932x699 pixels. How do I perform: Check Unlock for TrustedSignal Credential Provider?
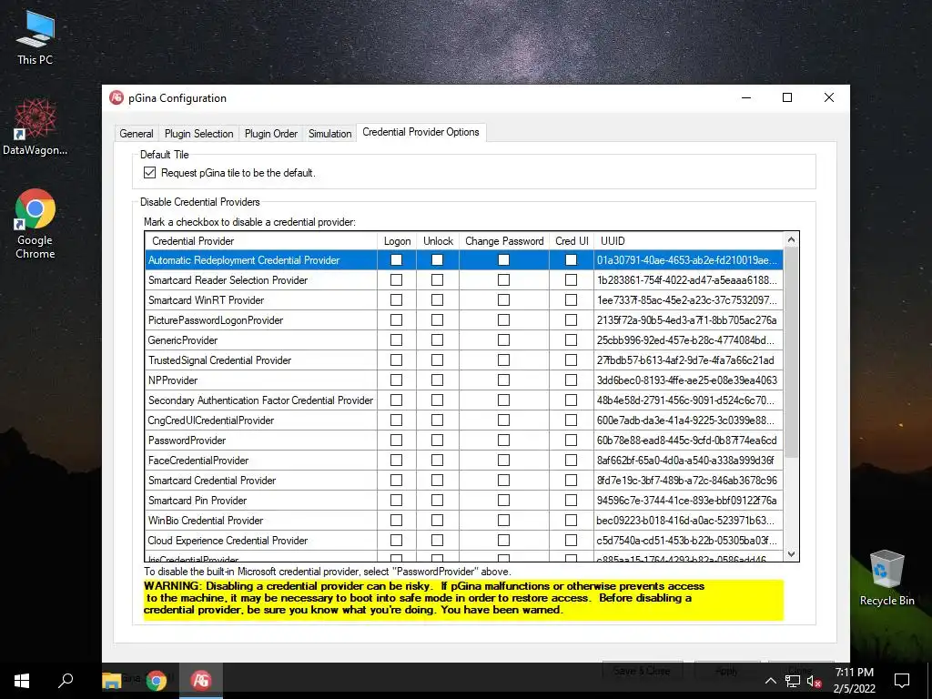pyautogui.click(x=438, y=360)
